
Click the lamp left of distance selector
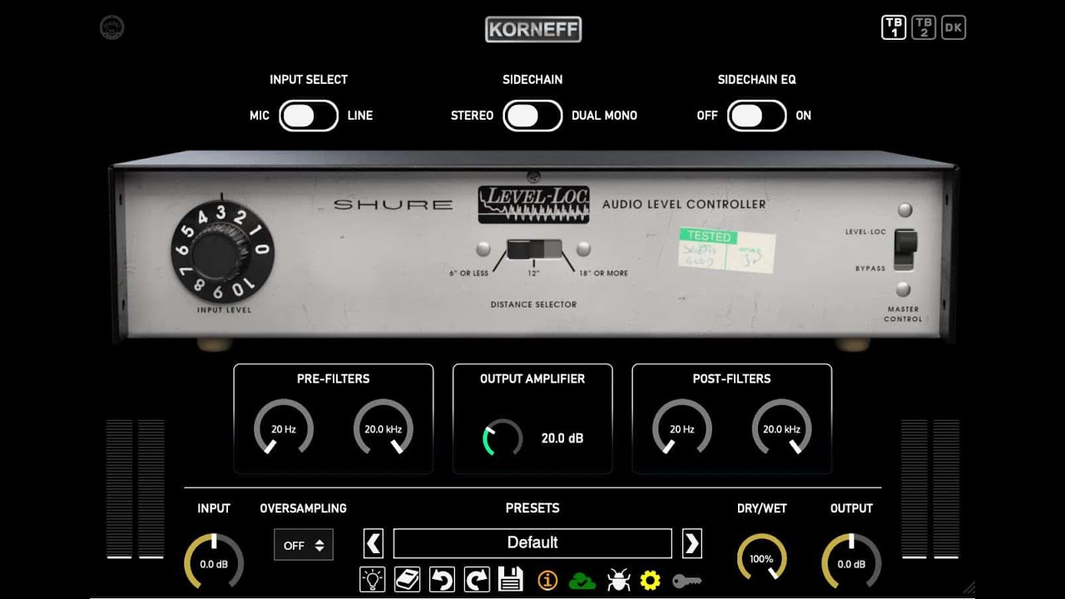coord(483,249)
